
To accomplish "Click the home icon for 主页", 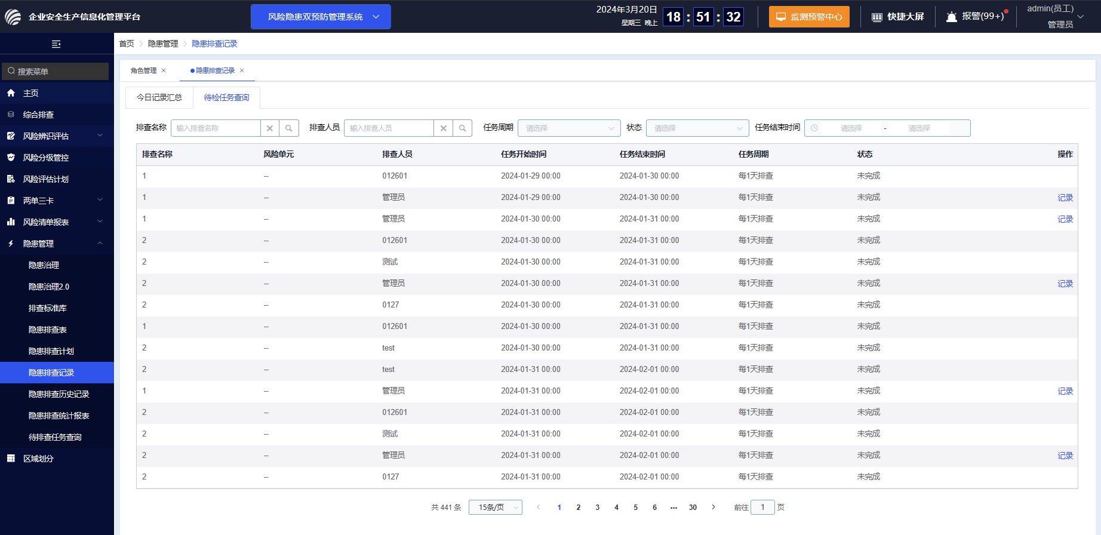I will point(11,93).
